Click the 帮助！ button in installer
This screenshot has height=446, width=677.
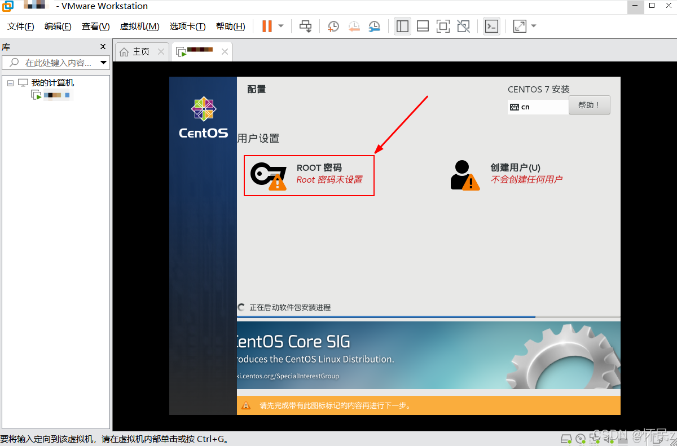click(590, 105)
